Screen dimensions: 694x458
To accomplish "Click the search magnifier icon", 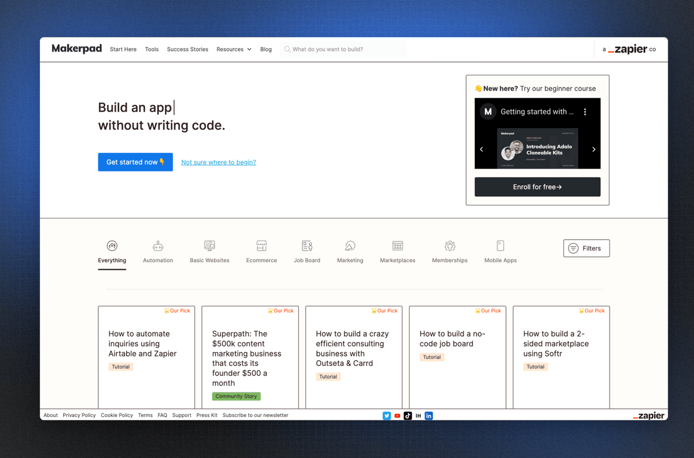I will (287, 49).
